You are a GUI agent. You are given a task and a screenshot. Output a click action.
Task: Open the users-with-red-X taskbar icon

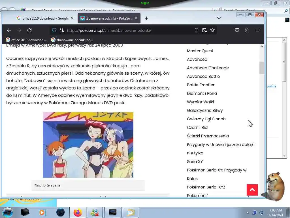click(95, 212)
